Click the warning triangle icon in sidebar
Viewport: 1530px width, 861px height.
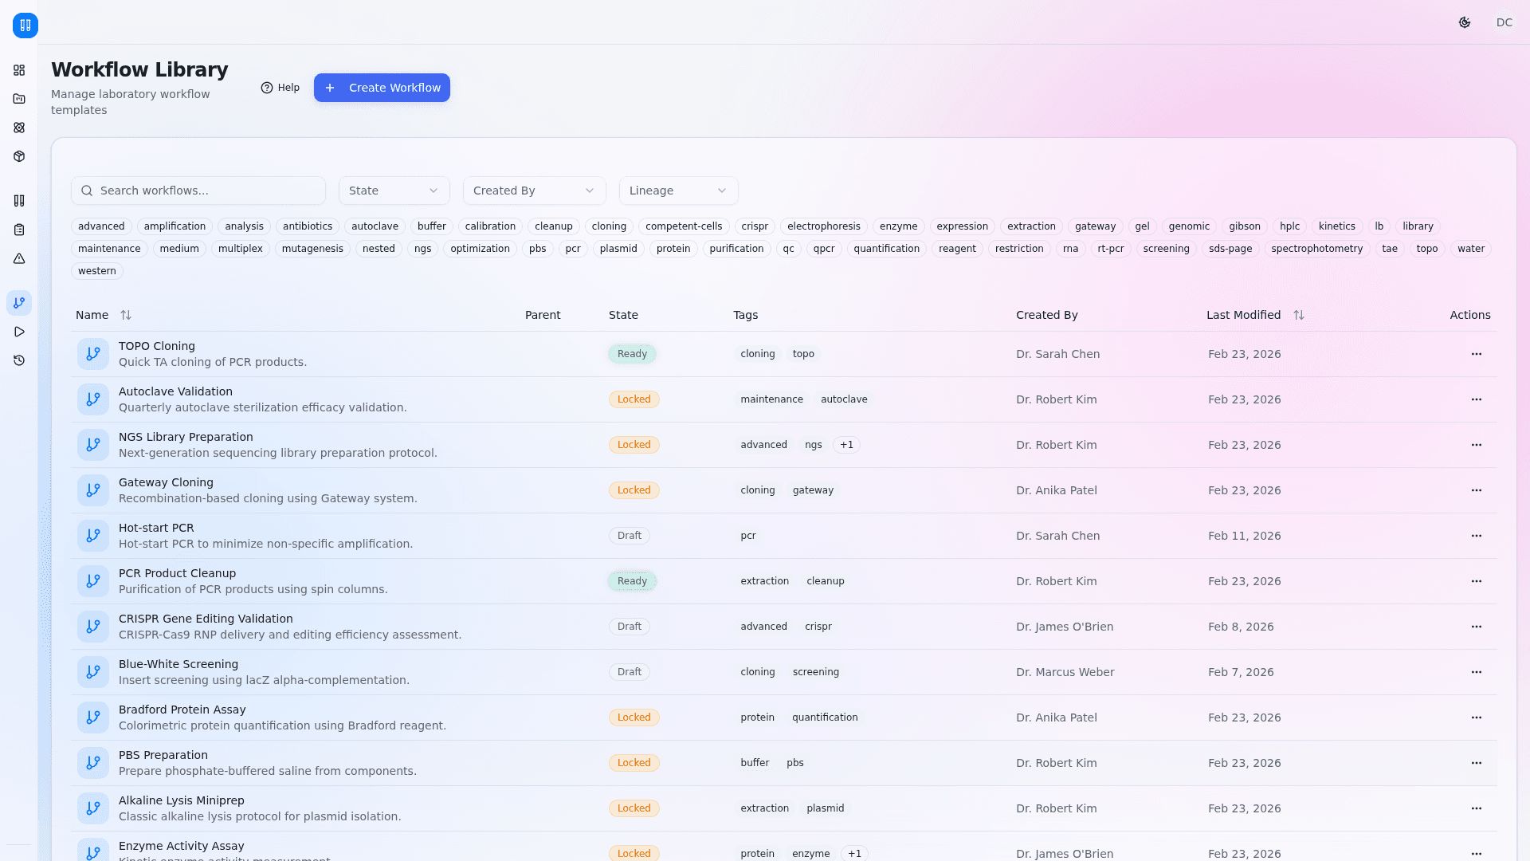[x=19, y=258]
